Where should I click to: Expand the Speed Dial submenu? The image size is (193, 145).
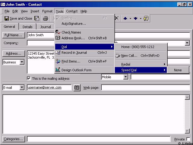[141, 70]
